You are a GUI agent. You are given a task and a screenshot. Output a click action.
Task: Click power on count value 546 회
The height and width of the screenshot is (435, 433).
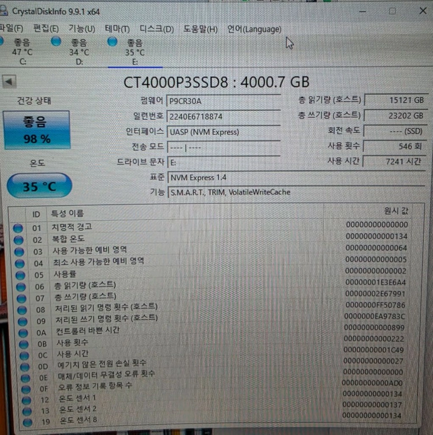point(395,146)
